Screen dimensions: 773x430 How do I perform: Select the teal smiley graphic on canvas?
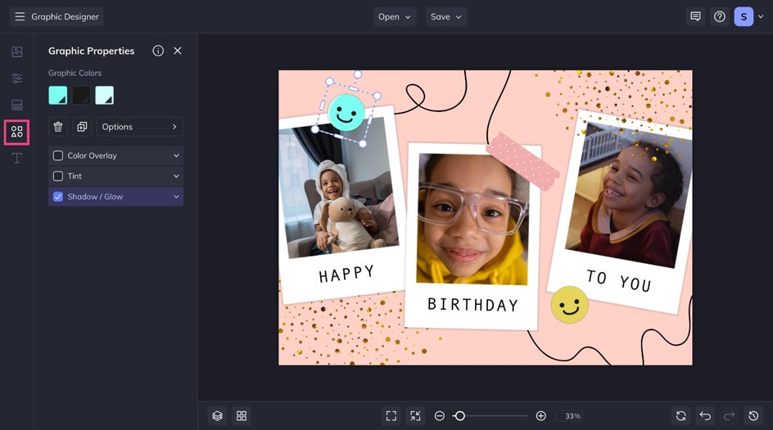(346, 113)
